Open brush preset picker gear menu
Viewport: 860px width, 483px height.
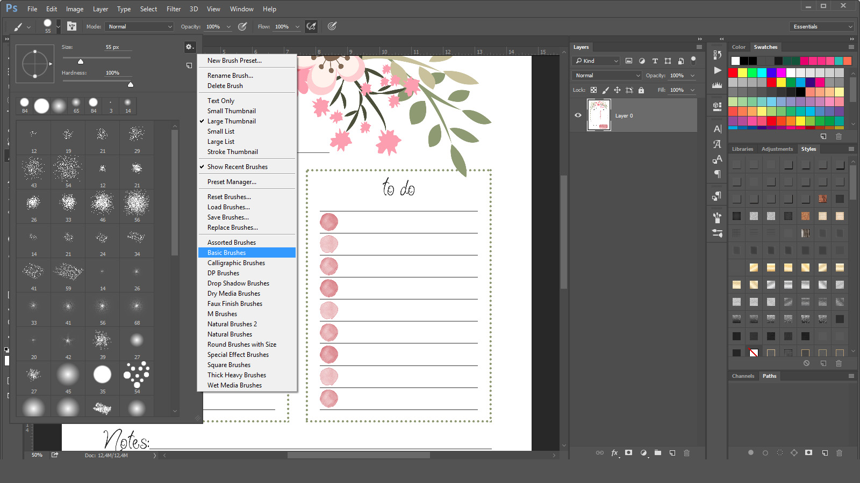(x=190, y=47)
